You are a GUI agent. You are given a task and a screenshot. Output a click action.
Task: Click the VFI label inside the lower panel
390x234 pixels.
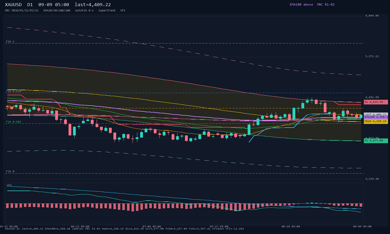(x=9, y=186)
